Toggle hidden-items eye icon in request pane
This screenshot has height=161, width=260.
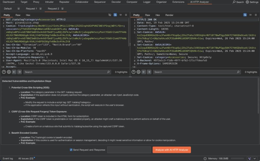point(110,15)
